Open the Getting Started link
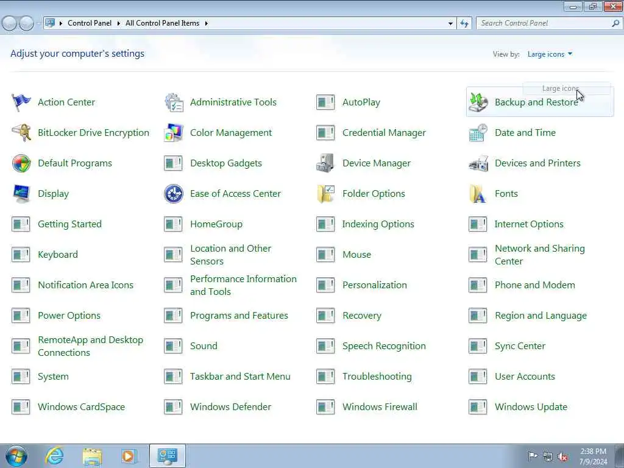Screen dimensions: 624x468 point(69,224)
